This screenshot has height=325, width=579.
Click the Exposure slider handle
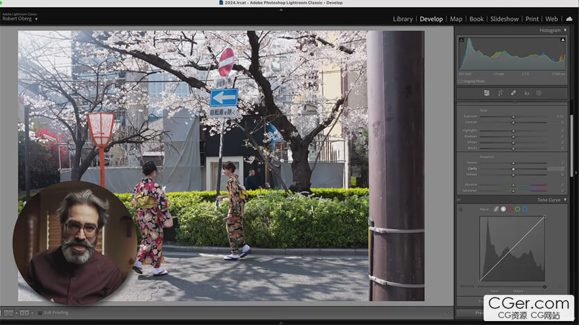click(513, 116)
